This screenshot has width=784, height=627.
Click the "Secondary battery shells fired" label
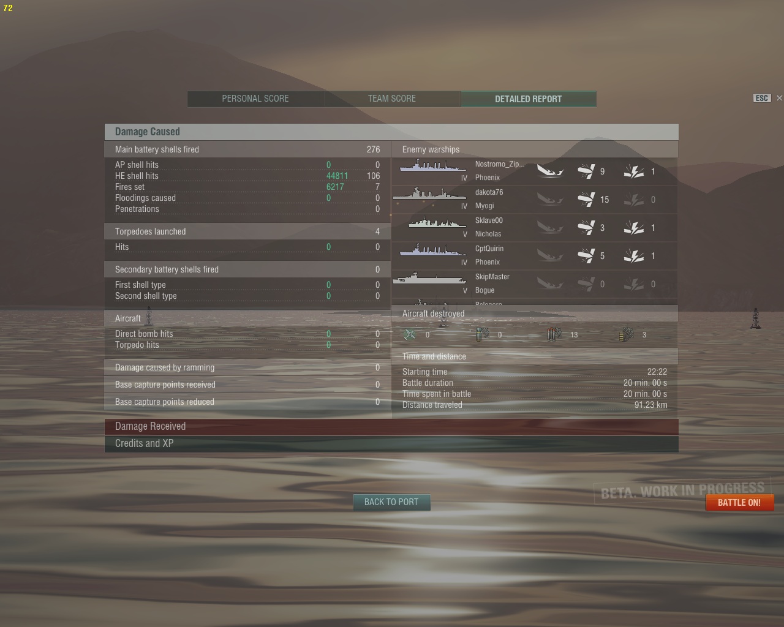(167, 269)
